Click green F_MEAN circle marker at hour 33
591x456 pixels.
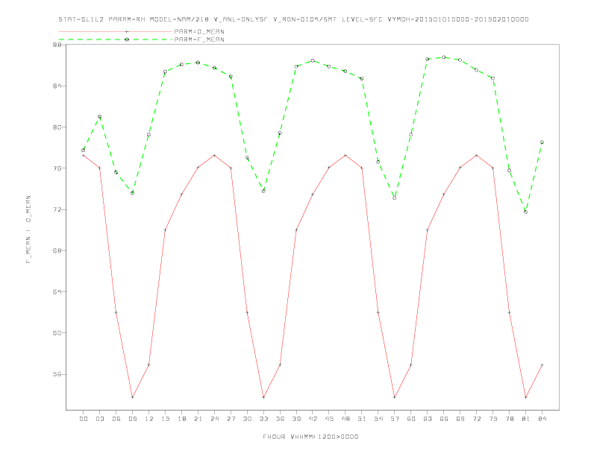click(x=263, y=191)
